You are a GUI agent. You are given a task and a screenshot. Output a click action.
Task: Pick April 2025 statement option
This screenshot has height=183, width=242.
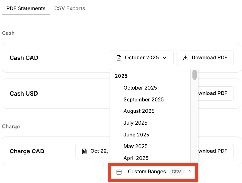(x=136, y=158)
